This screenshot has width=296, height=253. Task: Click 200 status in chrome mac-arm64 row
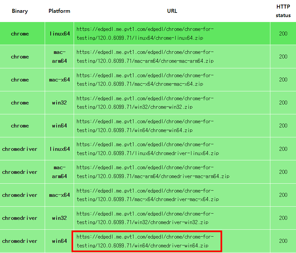(x=283, y=57)
